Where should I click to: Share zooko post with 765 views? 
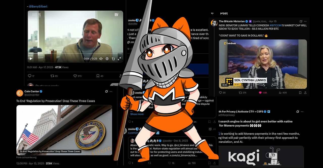(x=215, y=163)
